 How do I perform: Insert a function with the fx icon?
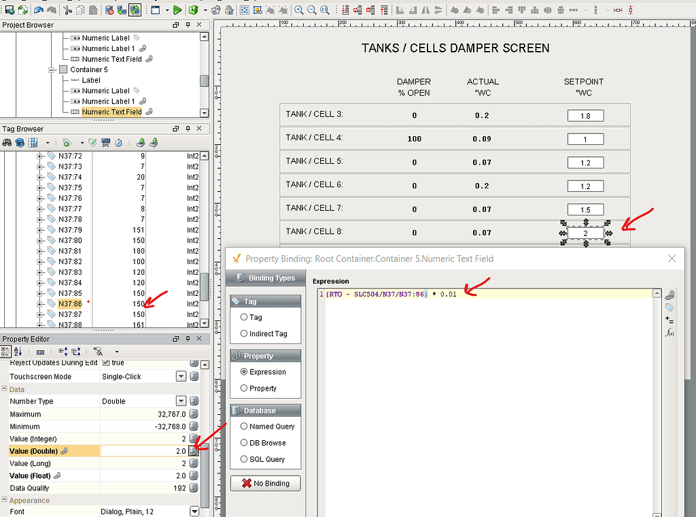click(x=669, y=332)
